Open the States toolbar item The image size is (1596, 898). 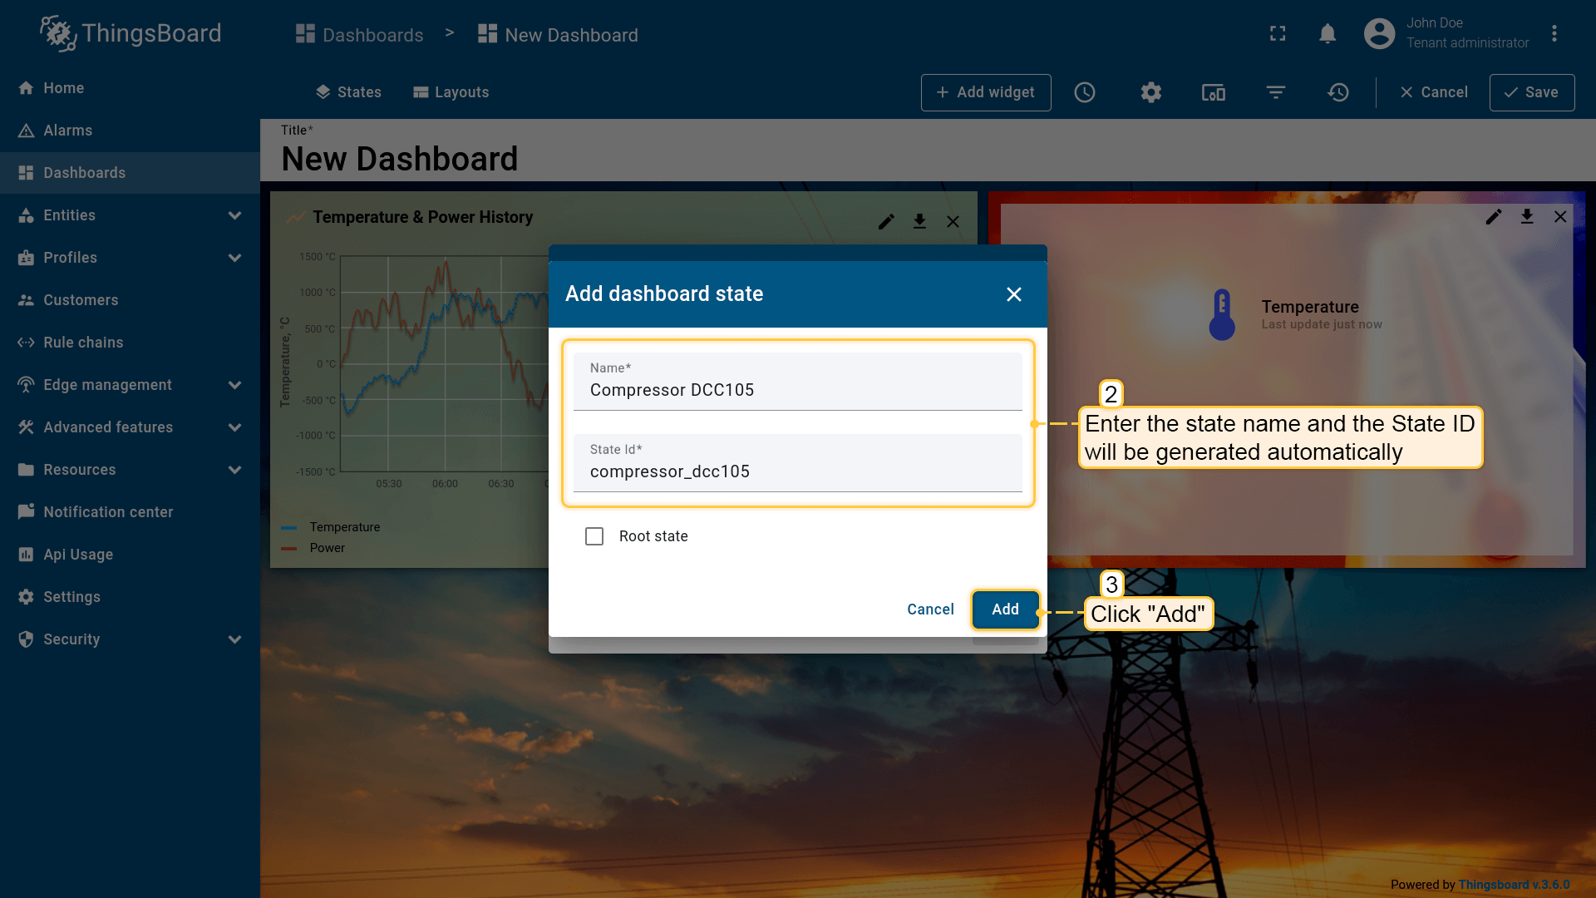(x=348, y=92)
